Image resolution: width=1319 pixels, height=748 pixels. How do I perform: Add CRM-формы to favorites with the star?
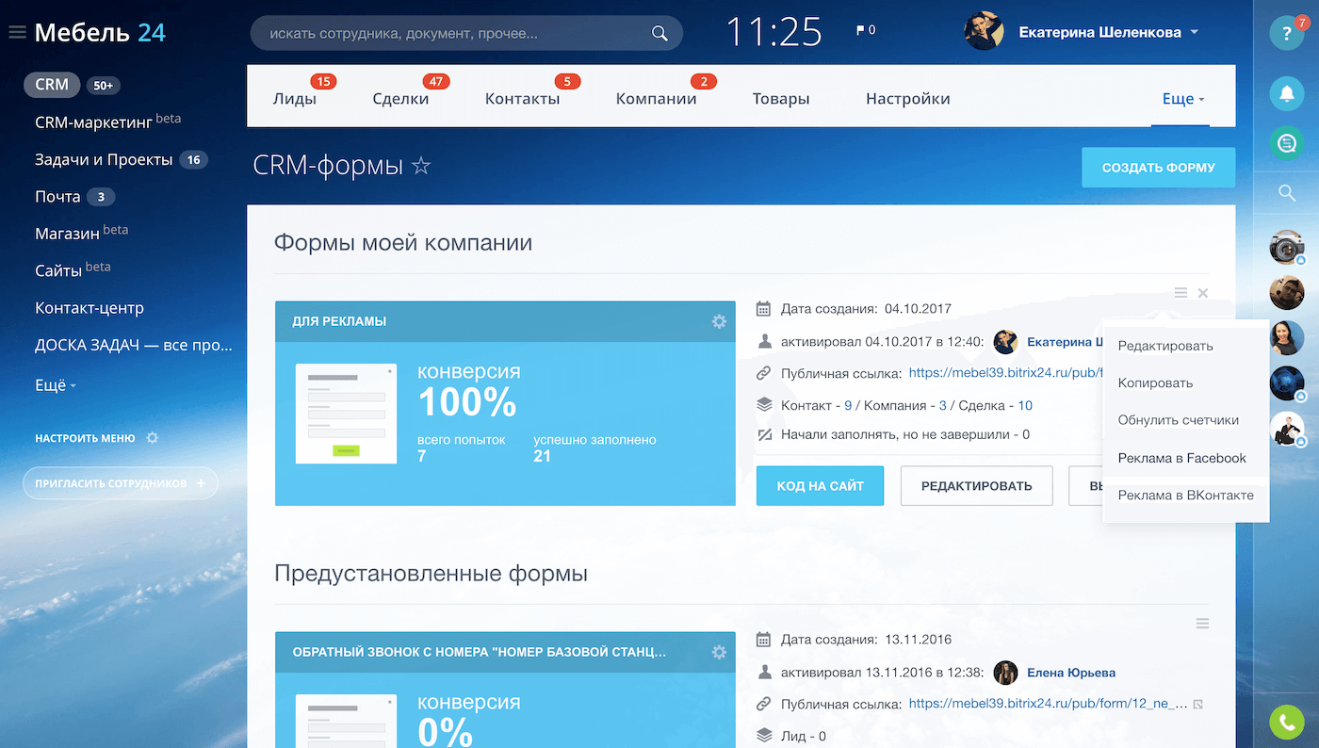pyautogui.click(x=421, y=167)
